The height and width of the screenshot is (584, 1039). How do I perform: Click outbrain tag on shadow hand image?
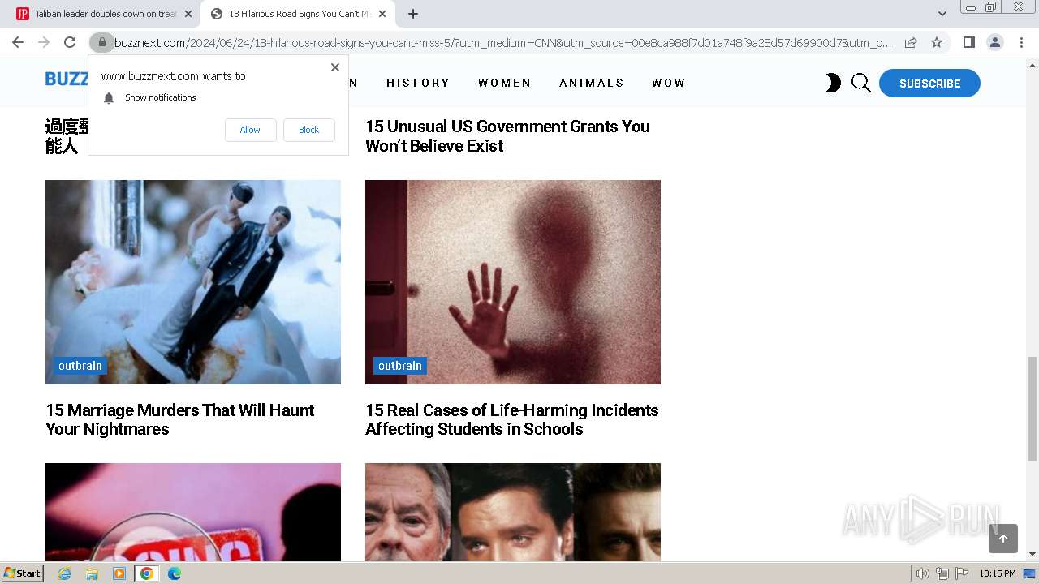pos(400,366)
